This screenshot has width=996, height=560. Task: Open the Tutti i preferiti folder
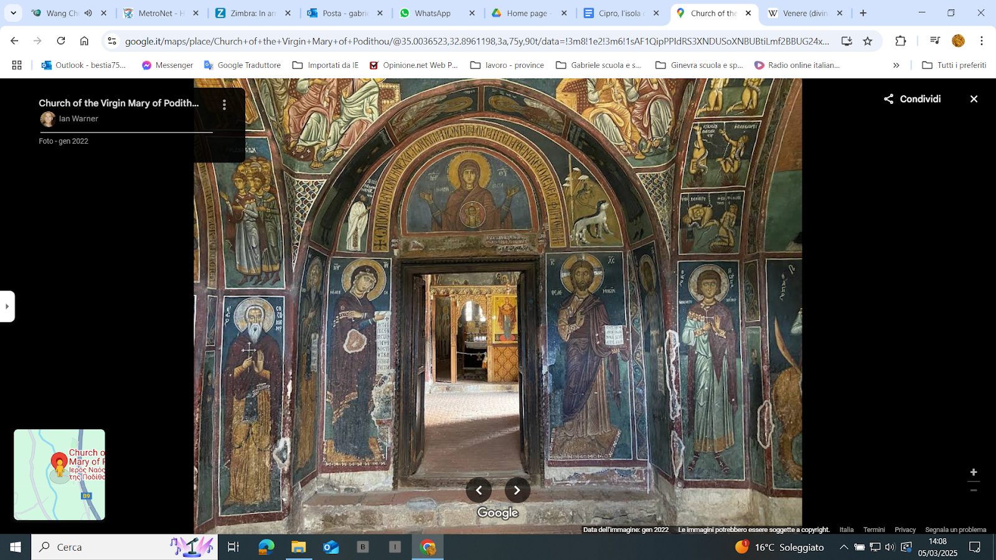(954, 65)
